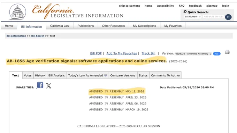Select the Text bill tab
237x133 pixels.
[x=16, y=75]
